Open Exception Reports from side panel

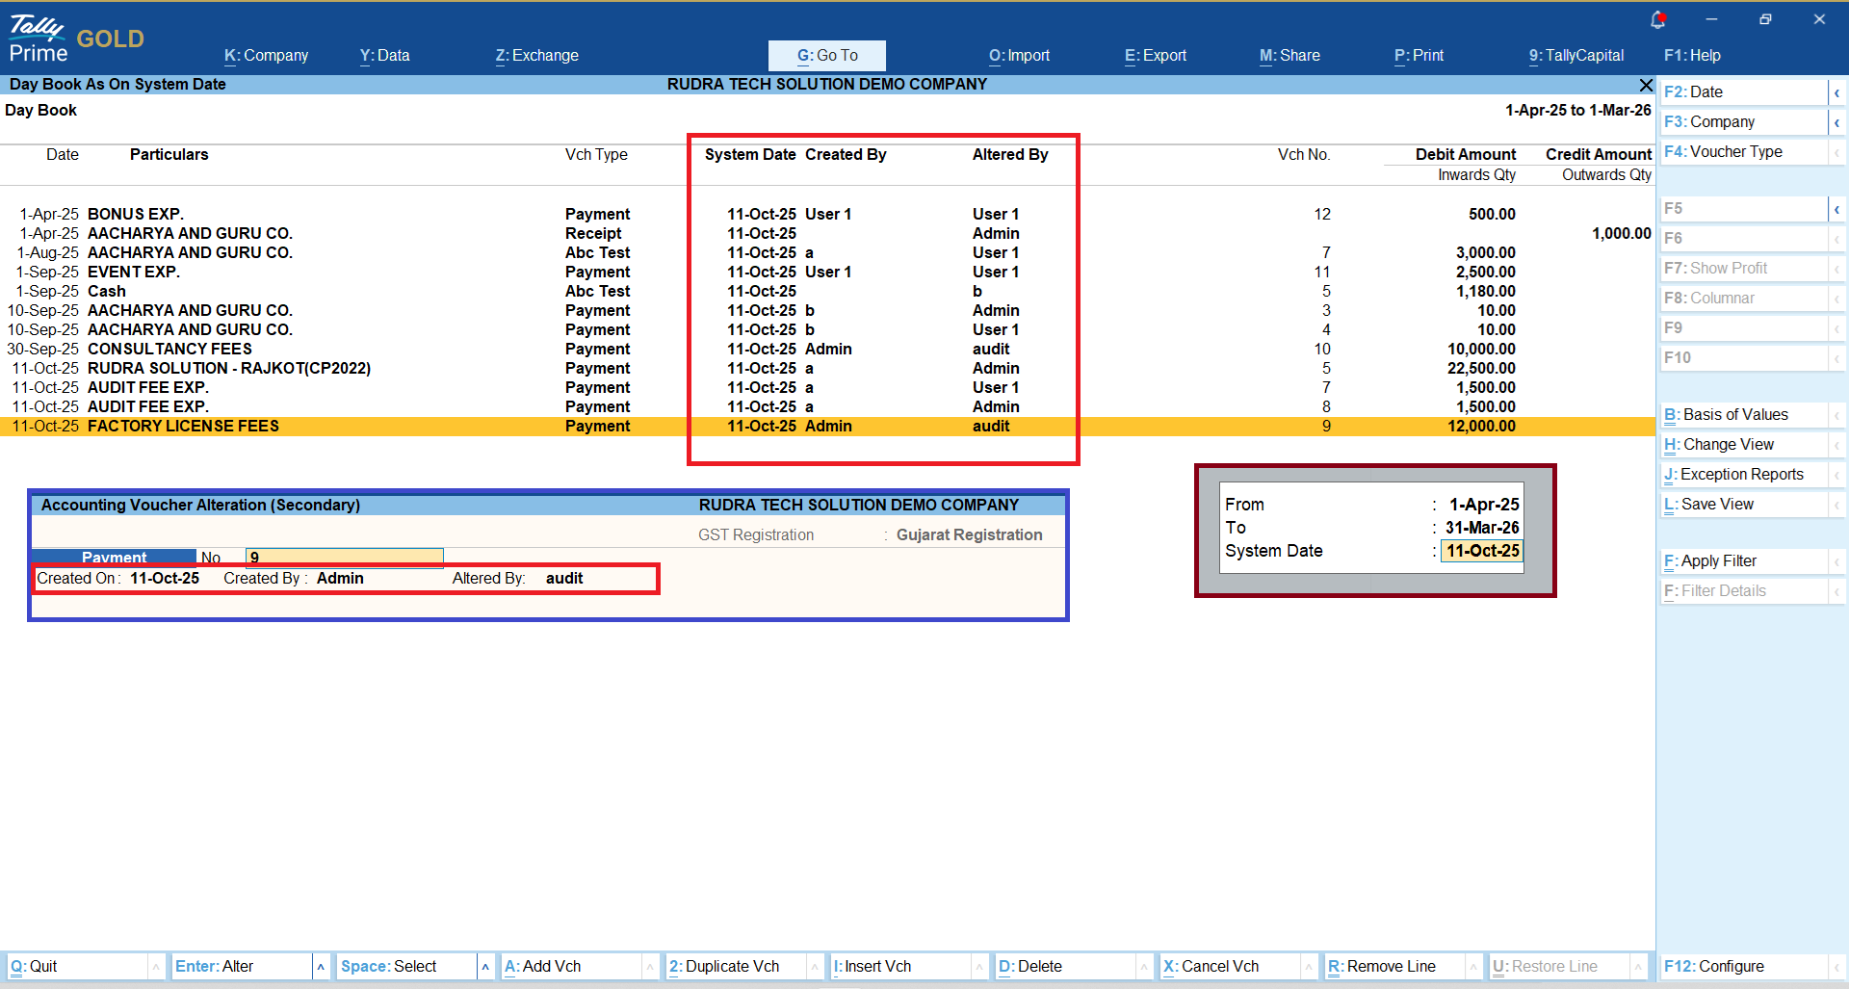coord(1743,475)
